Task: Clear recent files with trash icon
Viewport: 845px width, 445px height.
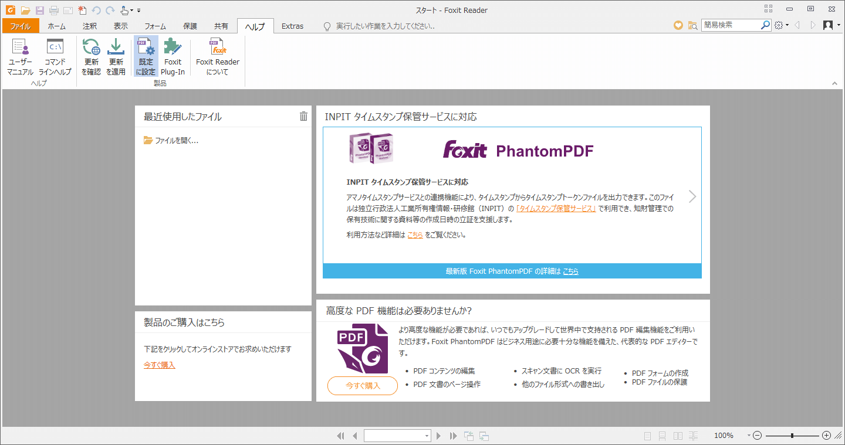Action: (x=303, y=116)
